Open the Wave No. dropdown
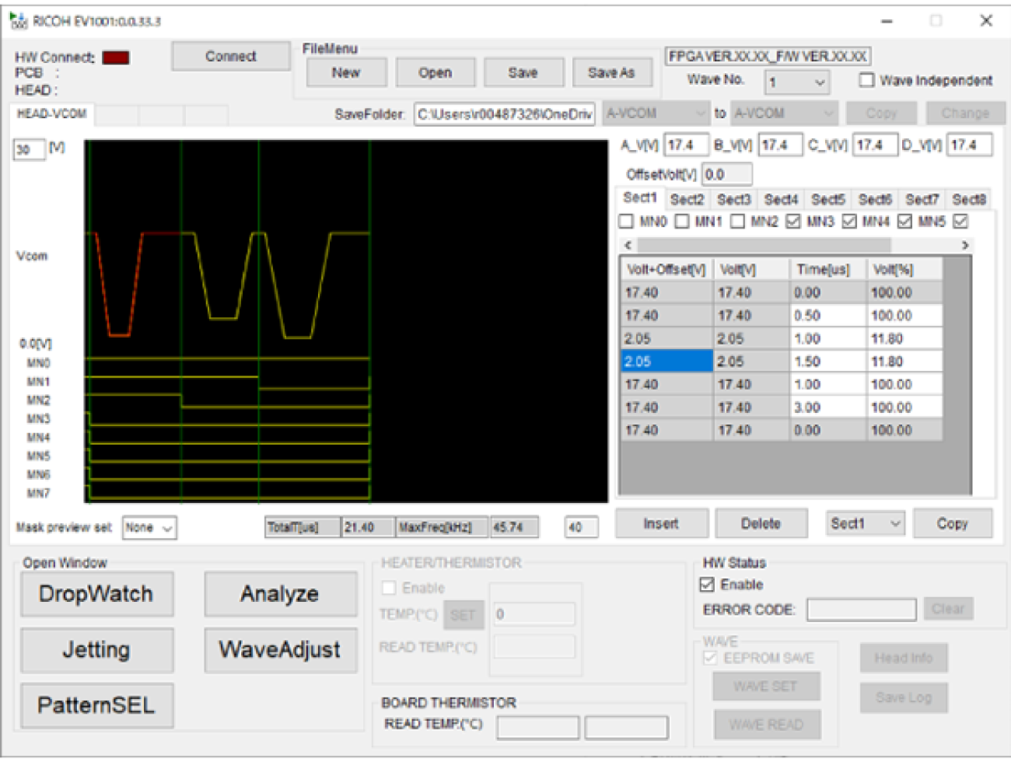Screen dimensions: 1011x762 click(x=796, y=82)
